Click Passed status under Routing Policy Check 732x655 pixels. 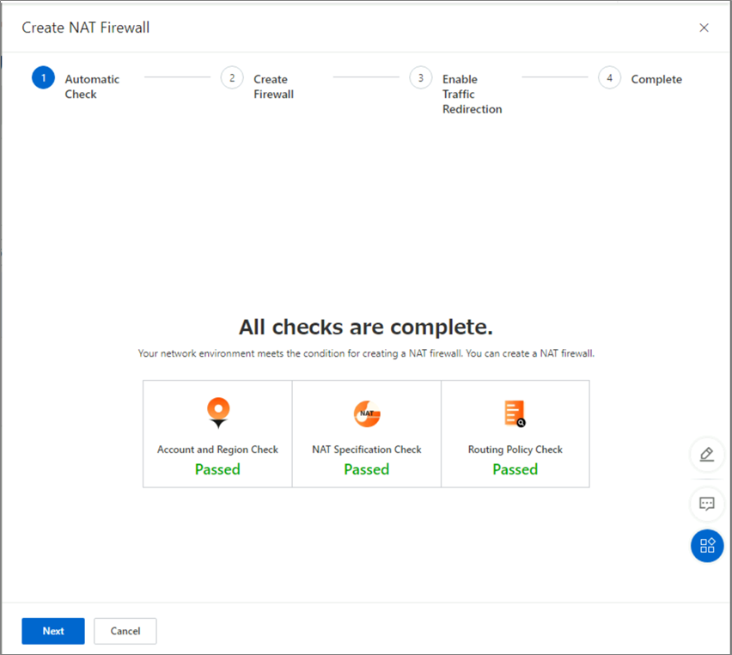click(x=515, y=469)
